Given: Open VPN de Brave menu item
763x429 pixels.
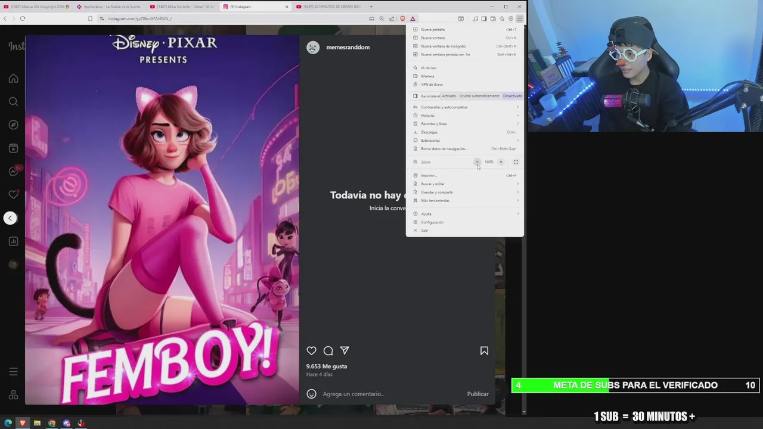Looking at the screenshot, I should point(465,85).
